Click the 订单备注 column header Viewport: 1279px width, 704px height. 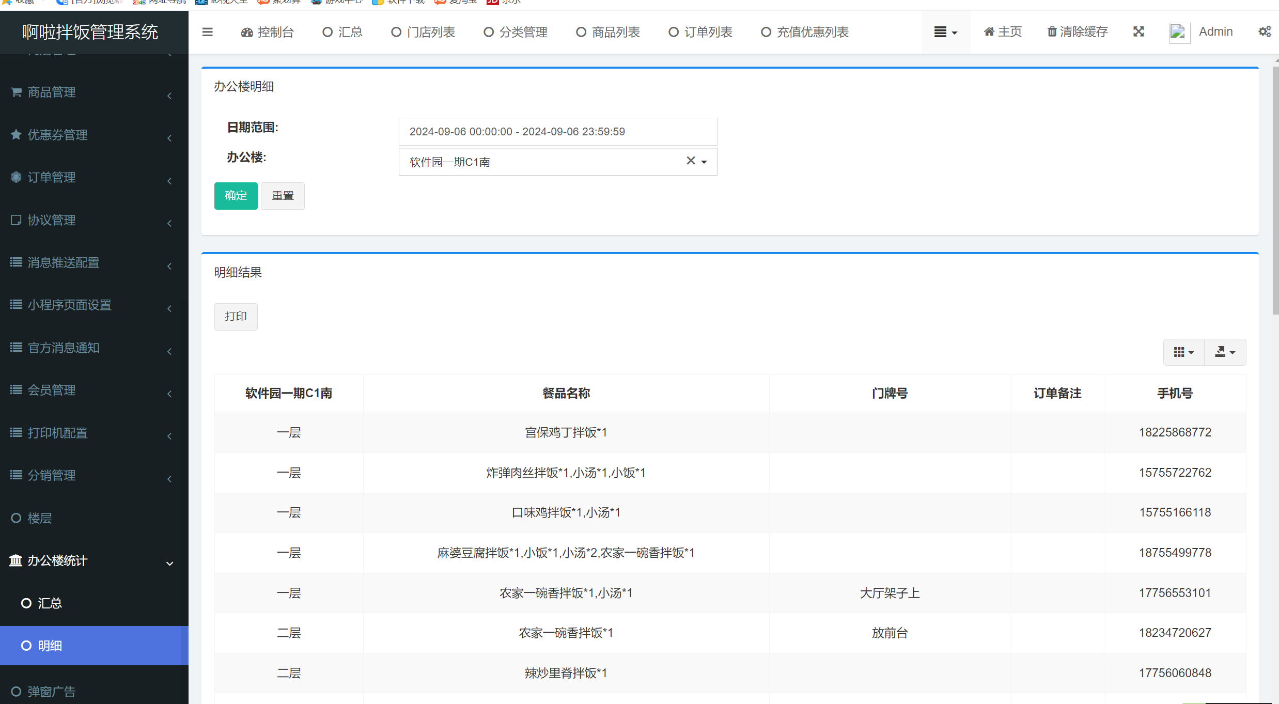[1057, 394]
